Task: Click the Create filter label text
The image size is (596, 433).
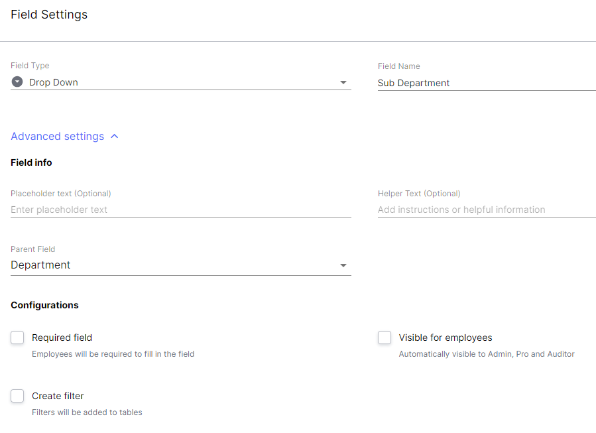Action: [58, 396]
